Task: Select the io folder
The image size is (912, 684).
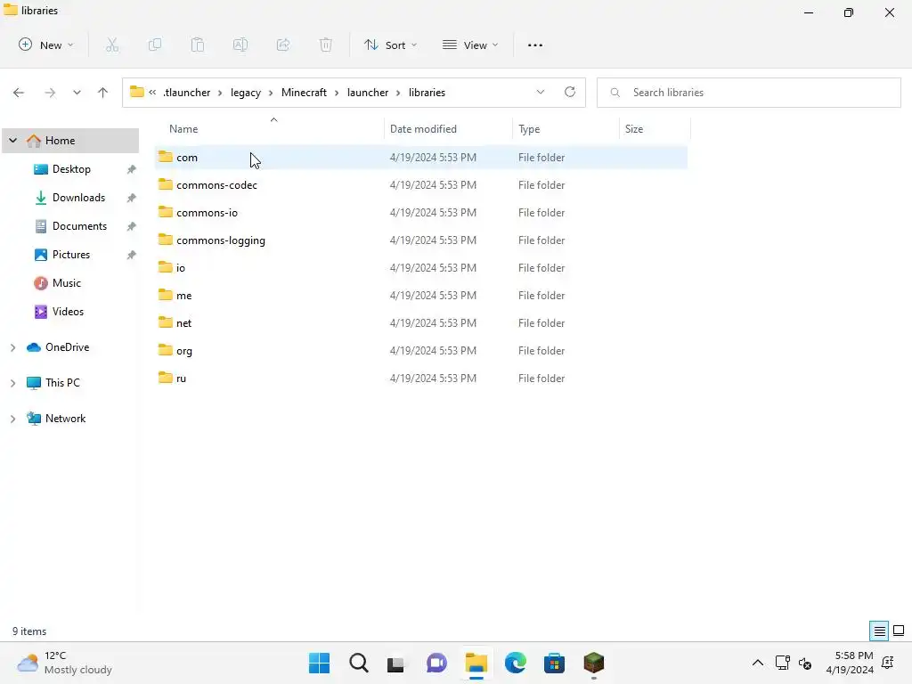Action: pos(421,267)
